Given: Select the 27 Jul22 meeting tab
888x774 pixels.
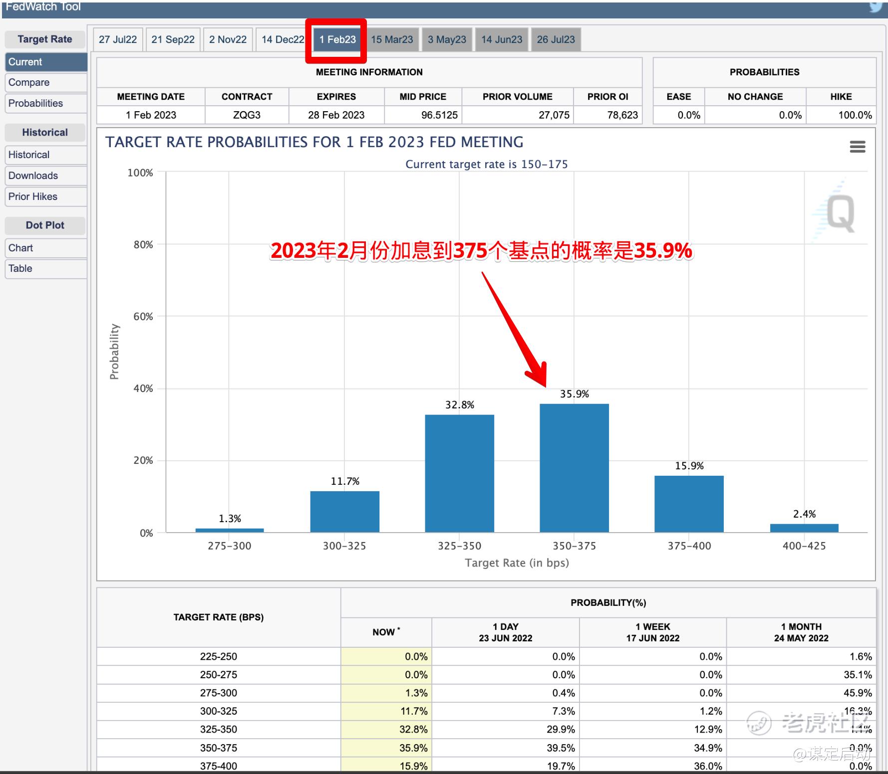Looking at the screenshot, I should (x=118, y=39).
